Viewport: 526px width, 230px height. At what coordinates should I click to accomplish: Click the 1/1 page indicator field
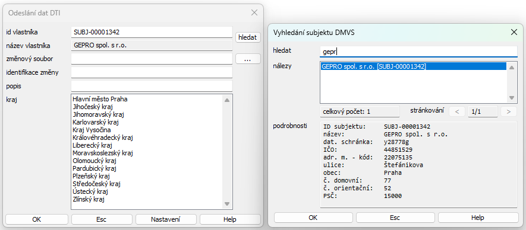point(483,111)
